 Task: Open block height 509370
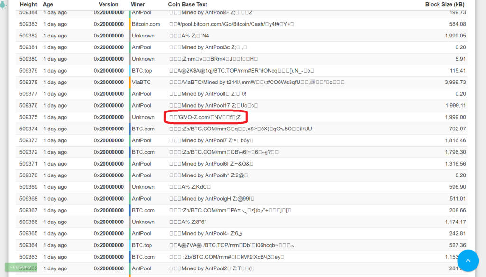click(28, 175)
